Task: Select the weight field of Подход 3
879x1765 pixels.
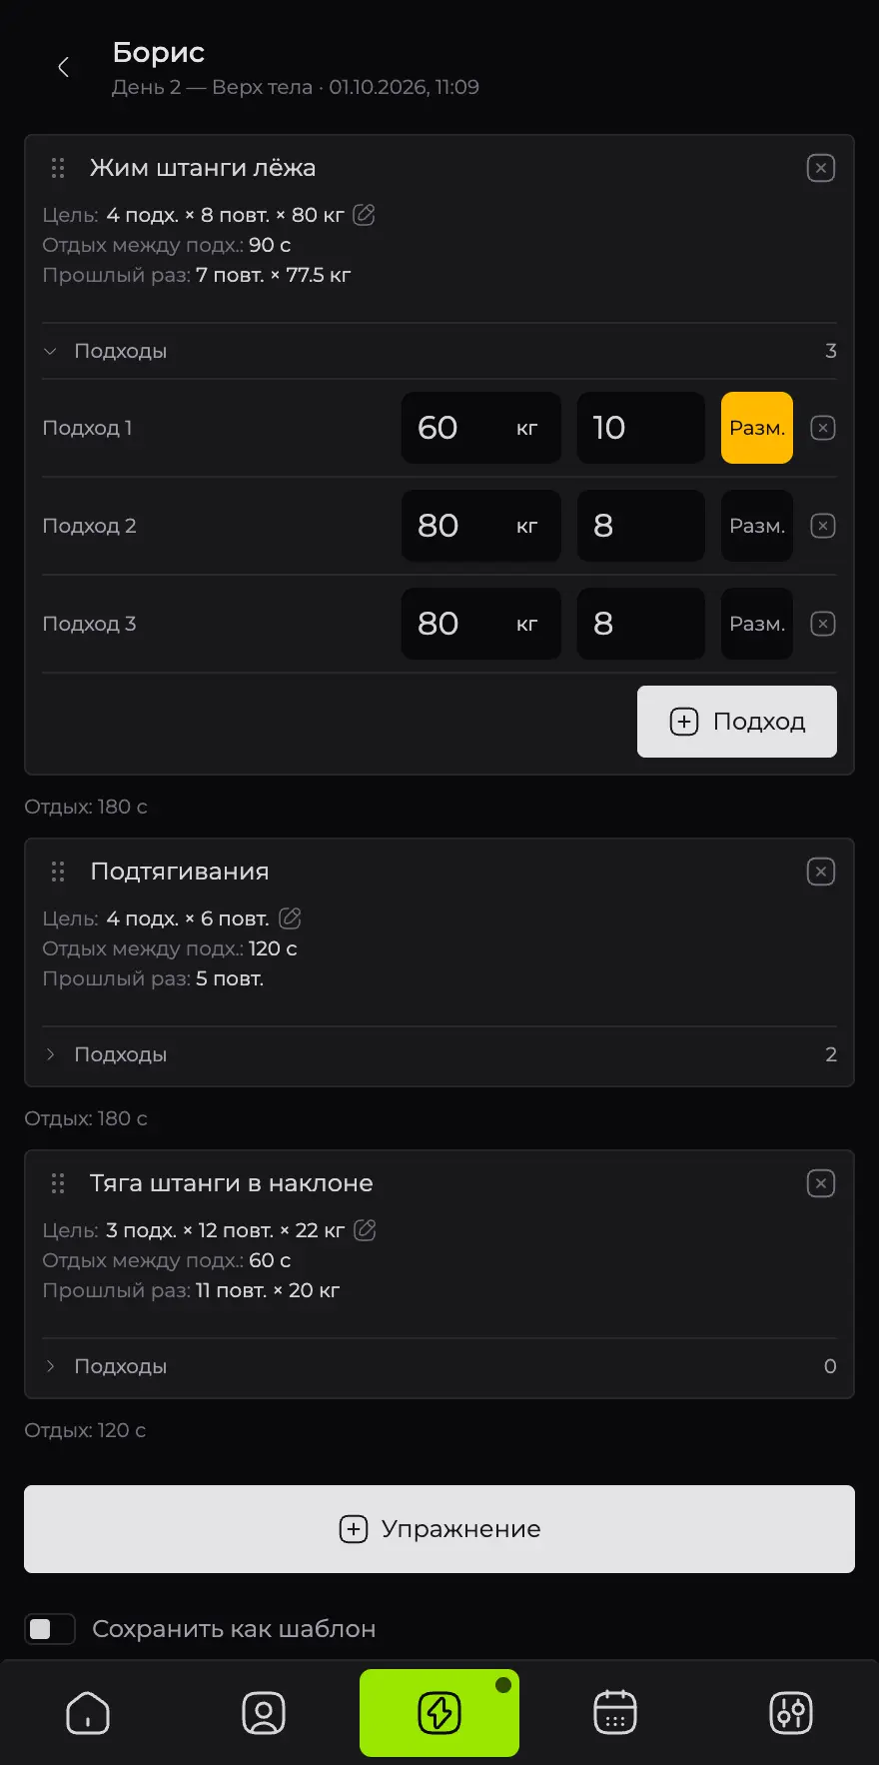Action: tap(481, 624)
